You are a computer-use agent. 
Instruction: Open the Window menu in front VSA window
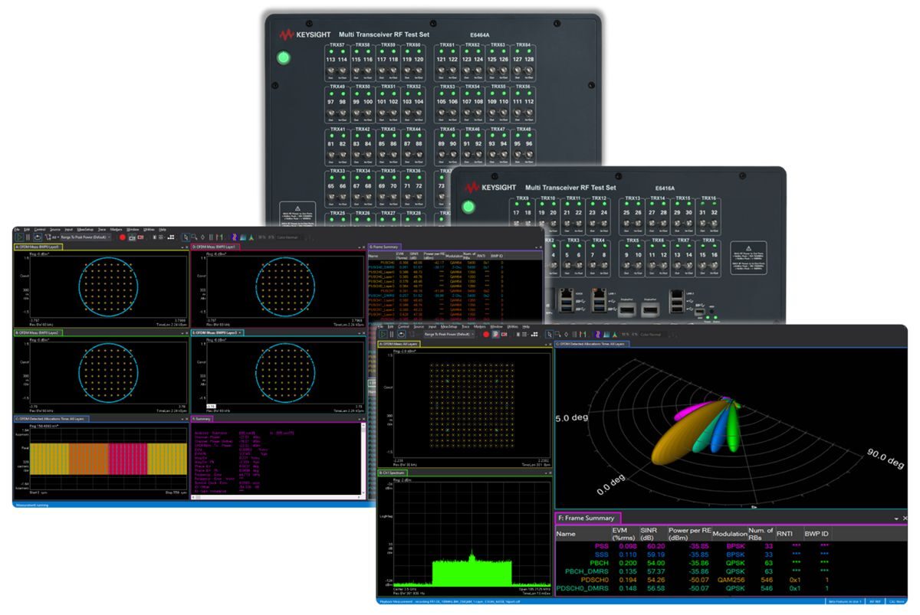coord(496,326)
